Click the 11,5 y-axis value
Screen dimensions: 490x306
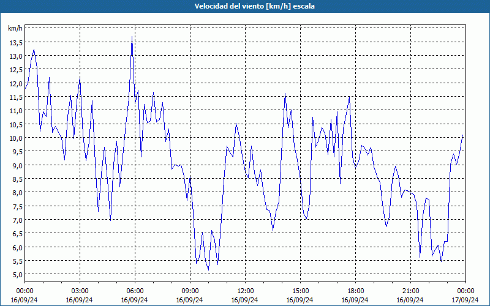[x=16, y=97]
